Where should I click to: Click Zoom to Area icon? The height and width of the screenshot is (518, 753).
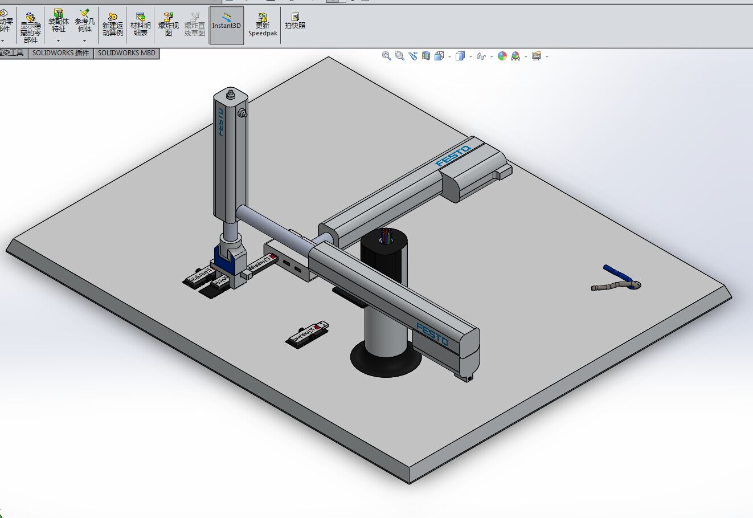pyautogui.click(x=400, y=56)
